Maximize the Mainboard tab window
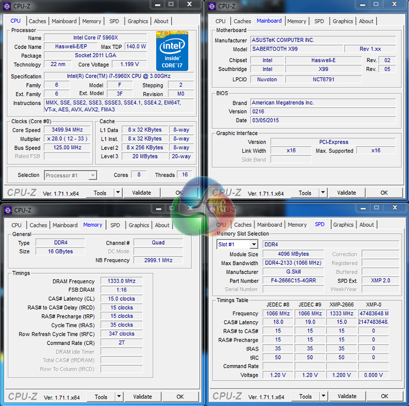The image size is (409, 406). pos(376,4)
